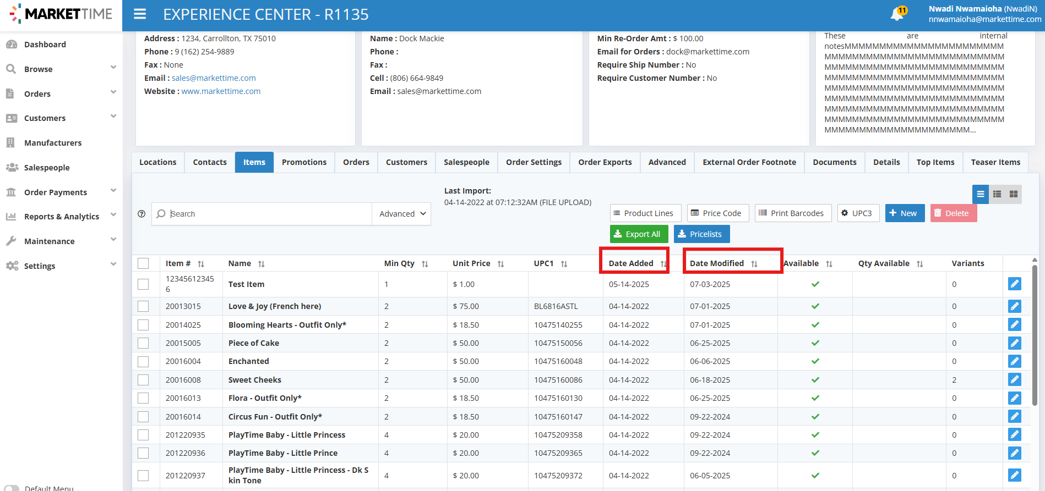Switch to the Locations tab
Image resolution: width=1045 pixels, height=491 pixels.
[x=158, y=162]
